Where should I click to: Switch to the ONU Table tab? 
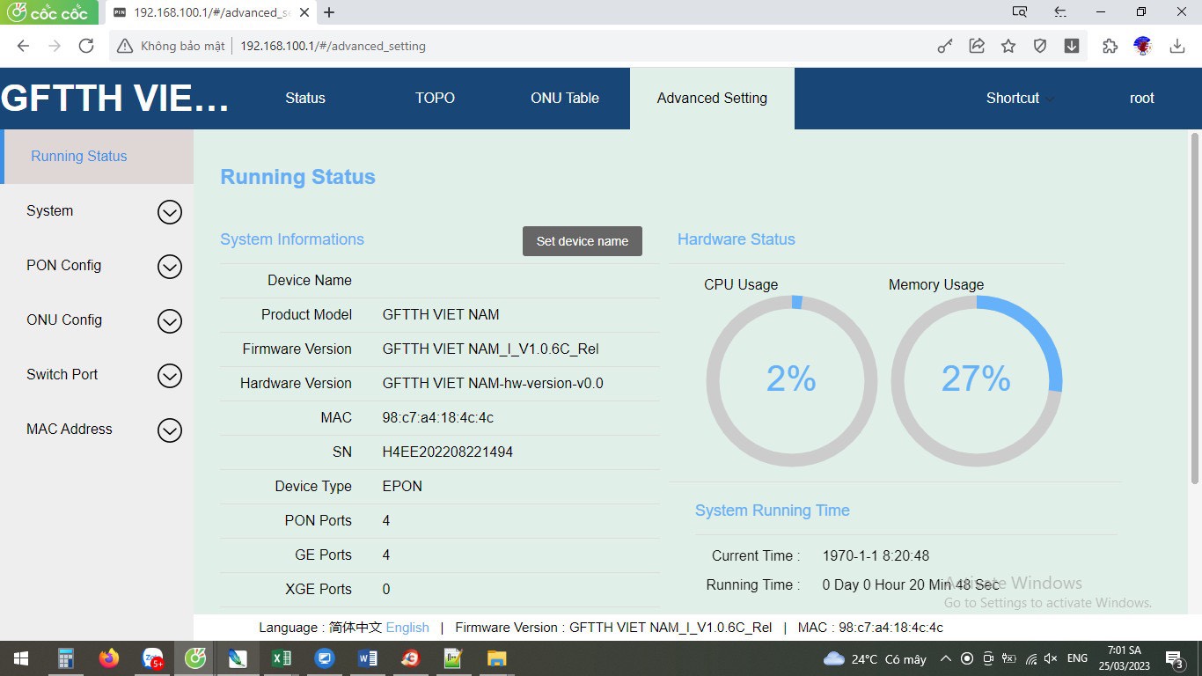coord(564,99)
